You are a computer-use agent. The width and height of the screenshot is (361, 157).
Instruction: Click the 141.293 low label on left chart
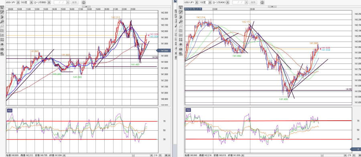click(77, 77)
